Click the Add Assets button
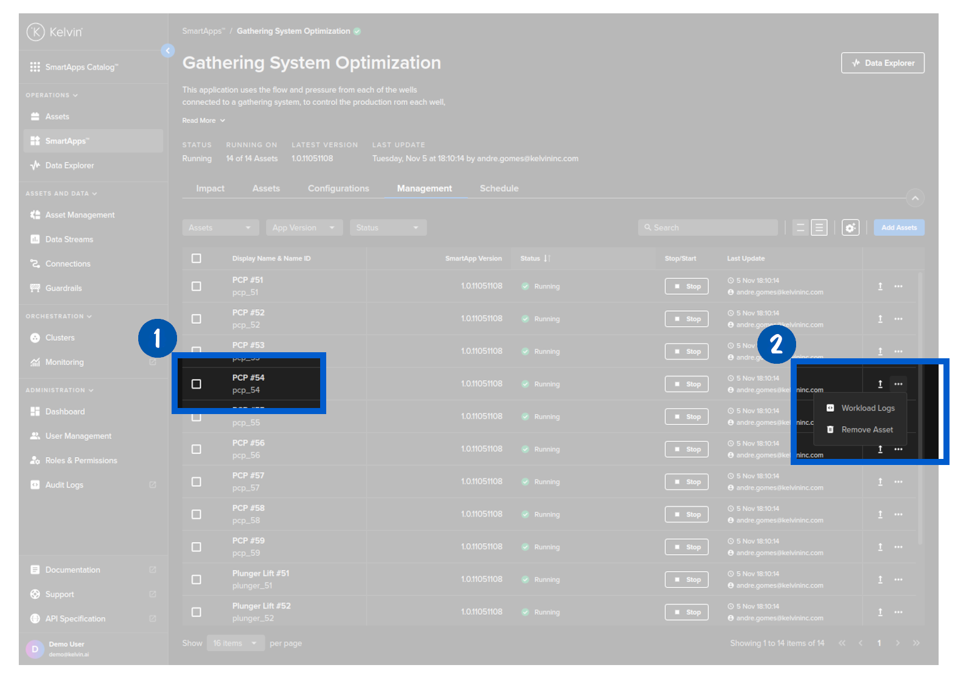This screenshot has width=958, height=679. [x=899, y=228]
